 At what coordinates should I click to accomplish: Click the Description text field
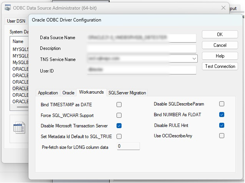tap(142, 49)
